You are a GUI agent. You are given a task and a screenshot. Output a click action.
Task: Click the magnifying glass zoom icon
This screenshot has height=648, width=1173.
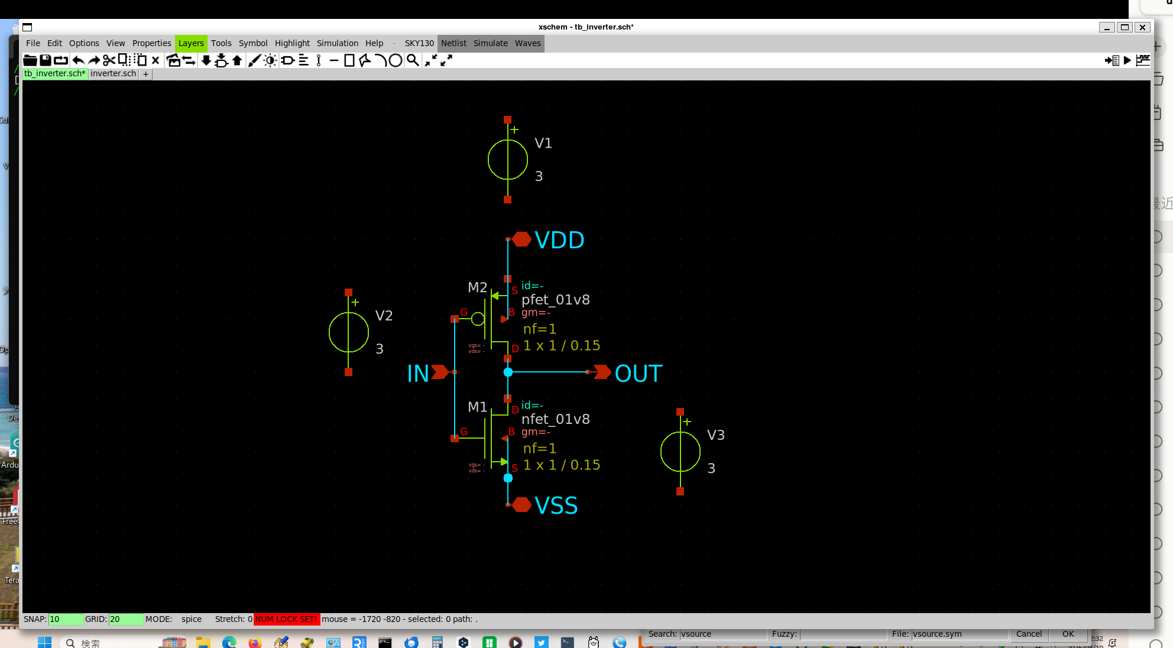[x=413, y=60]
